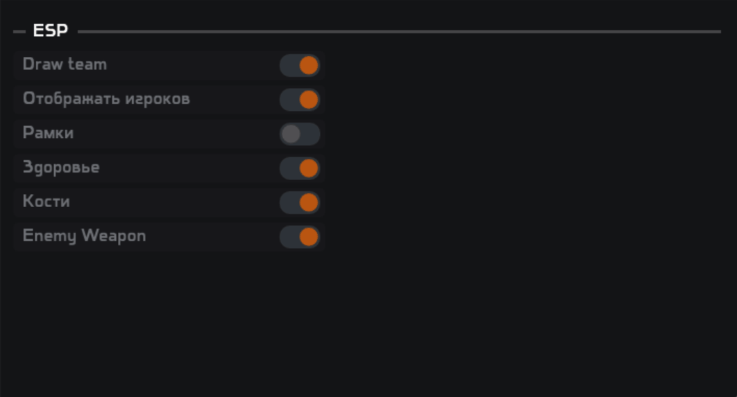737x397 pixels.
Task: Click empty space in the Кости row
Action: 173,202
